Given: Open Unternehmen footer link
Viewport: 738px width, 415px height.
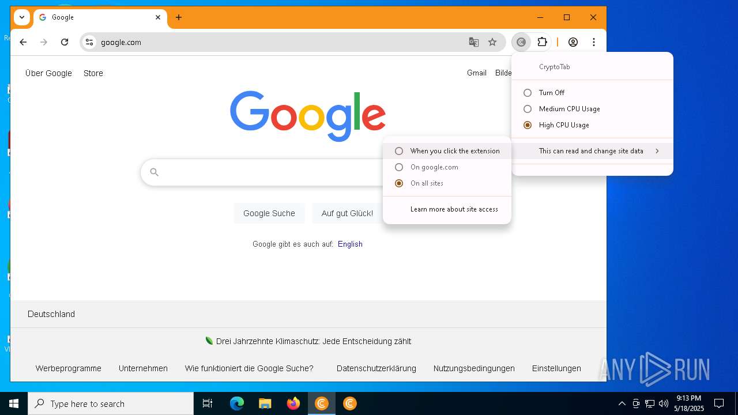Looking at the screenshot, I should [143, 368].
